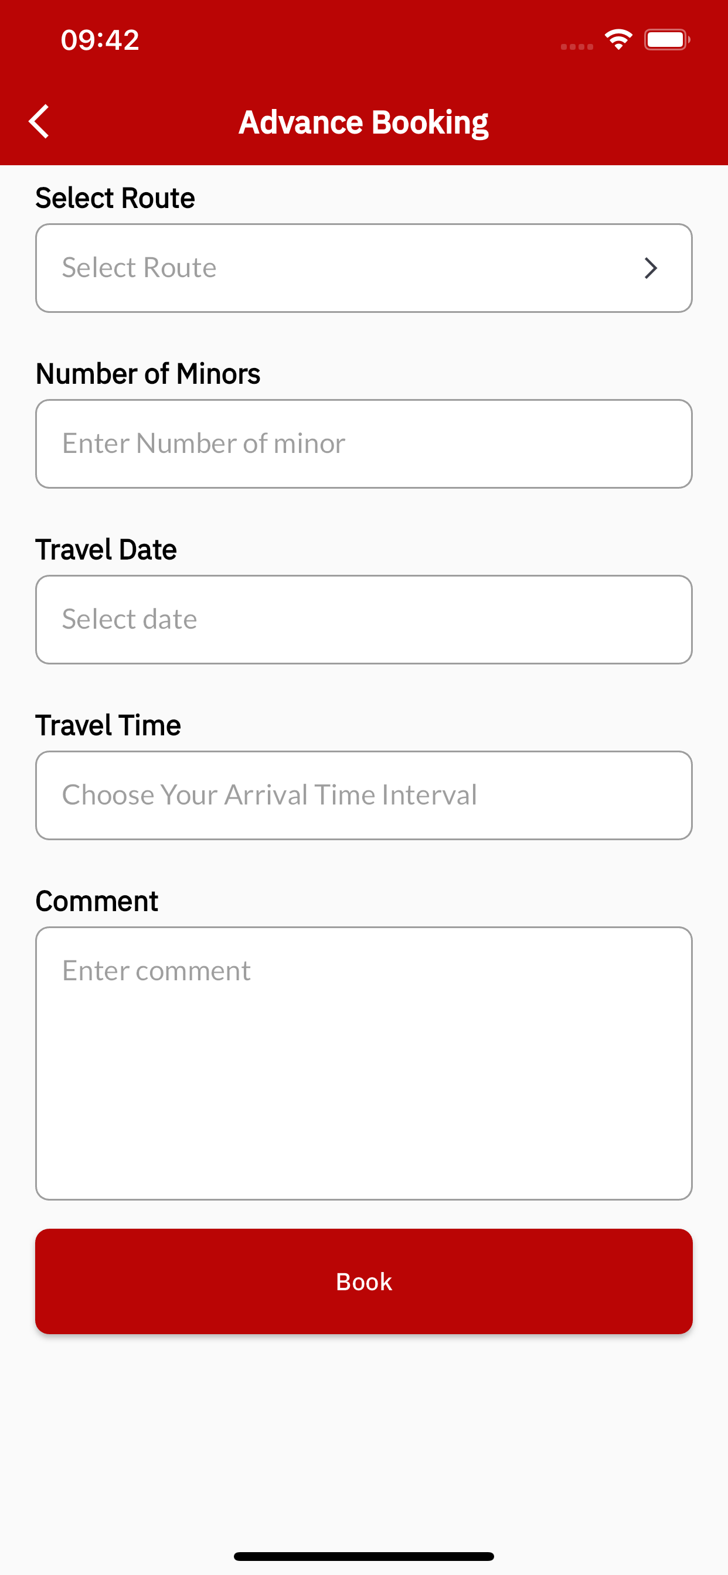This screenshot has height=1575, width=728.
Task: Choose Your Arrival Time Interval field
Action: pos(364,796)
